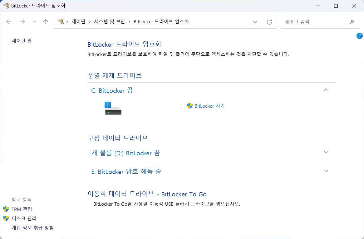Go forward with the right arrow
The width and height of the screenshot is (364, 239).
click(x=22, y=22)
